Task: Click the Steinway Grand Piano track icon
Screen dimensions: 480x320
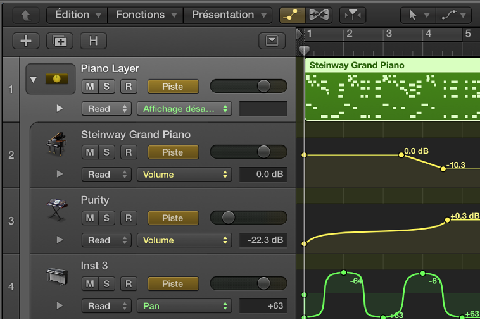Action: pos(56,145)
